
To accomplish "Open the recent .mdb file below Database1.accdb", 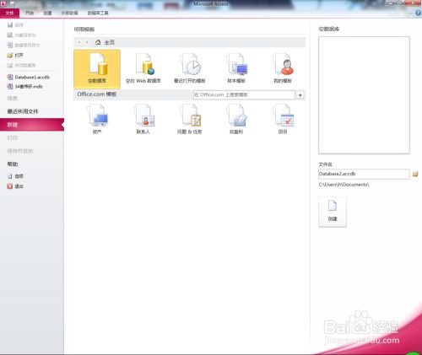I will (25, 87).
